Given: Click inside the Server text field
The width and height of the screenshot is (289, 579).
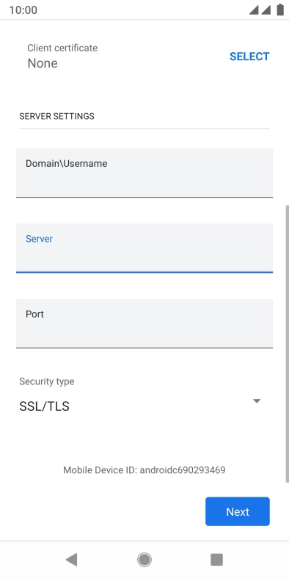Looking at the screenshot, I should pyautogui.click(x=144, y=248).
